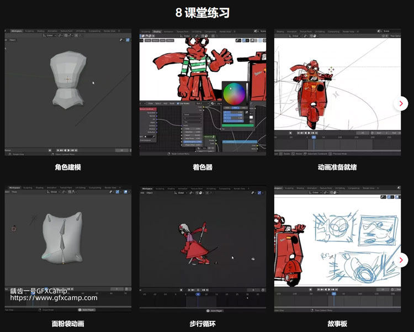
Task: Select the 面粉袋动画 caption text
Action: [68, 324]
